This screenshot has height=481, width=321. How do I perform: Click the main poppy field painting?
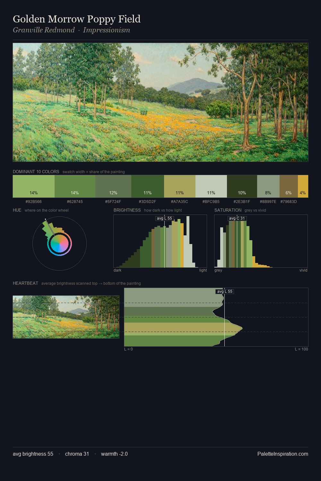point(160,102)
